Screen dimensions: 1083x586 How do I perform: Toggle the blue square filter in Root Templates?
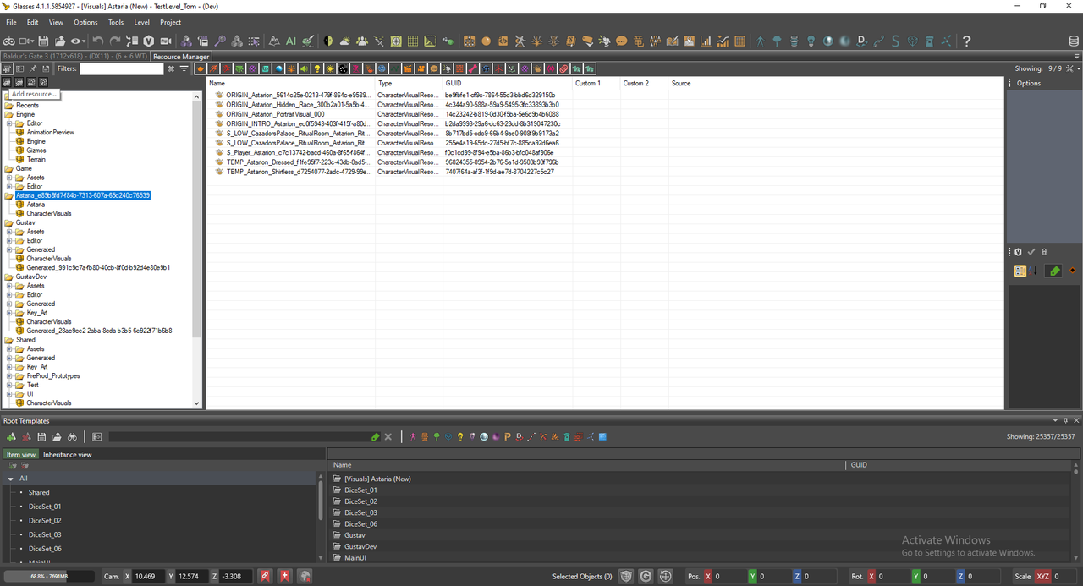602,437
